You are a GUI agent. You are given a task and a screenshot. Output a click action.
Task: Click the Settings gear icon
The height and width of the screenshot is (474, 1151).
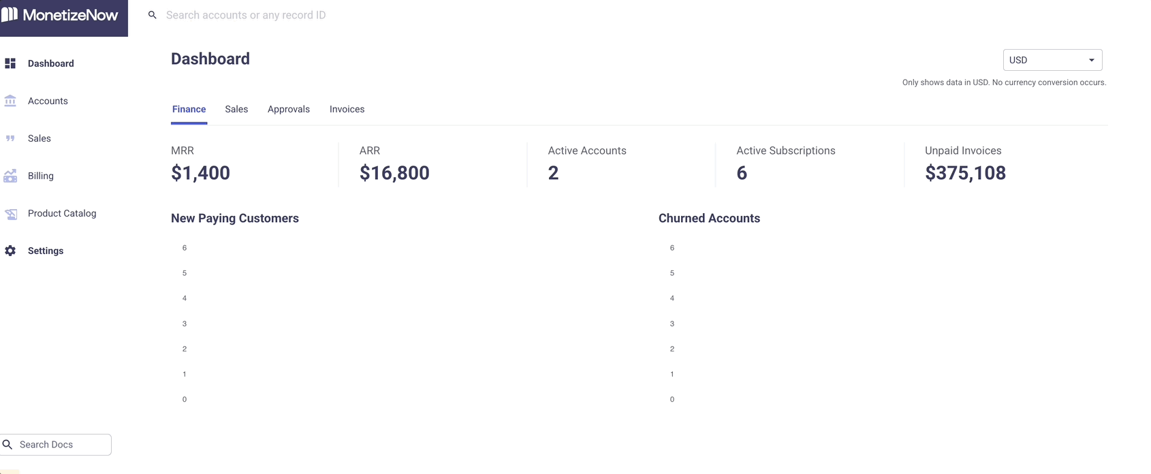click(10, 251)
